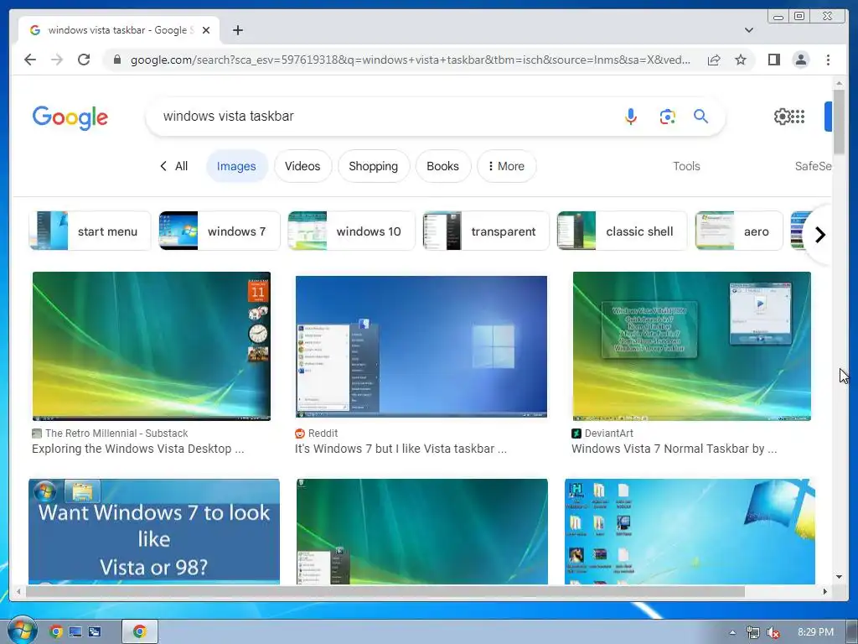Start voice search with the microphone icon
The width and height of the screenshot is (858, 644).
631,116
